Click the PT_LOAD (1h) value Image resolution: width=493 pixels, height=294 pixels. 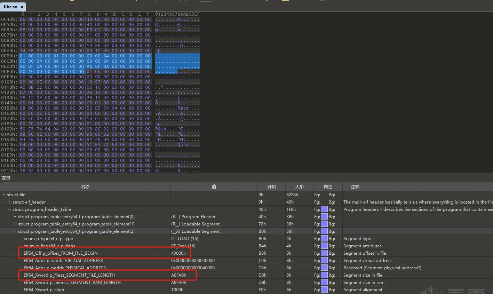pyautogui.click(x=185, y=239)
